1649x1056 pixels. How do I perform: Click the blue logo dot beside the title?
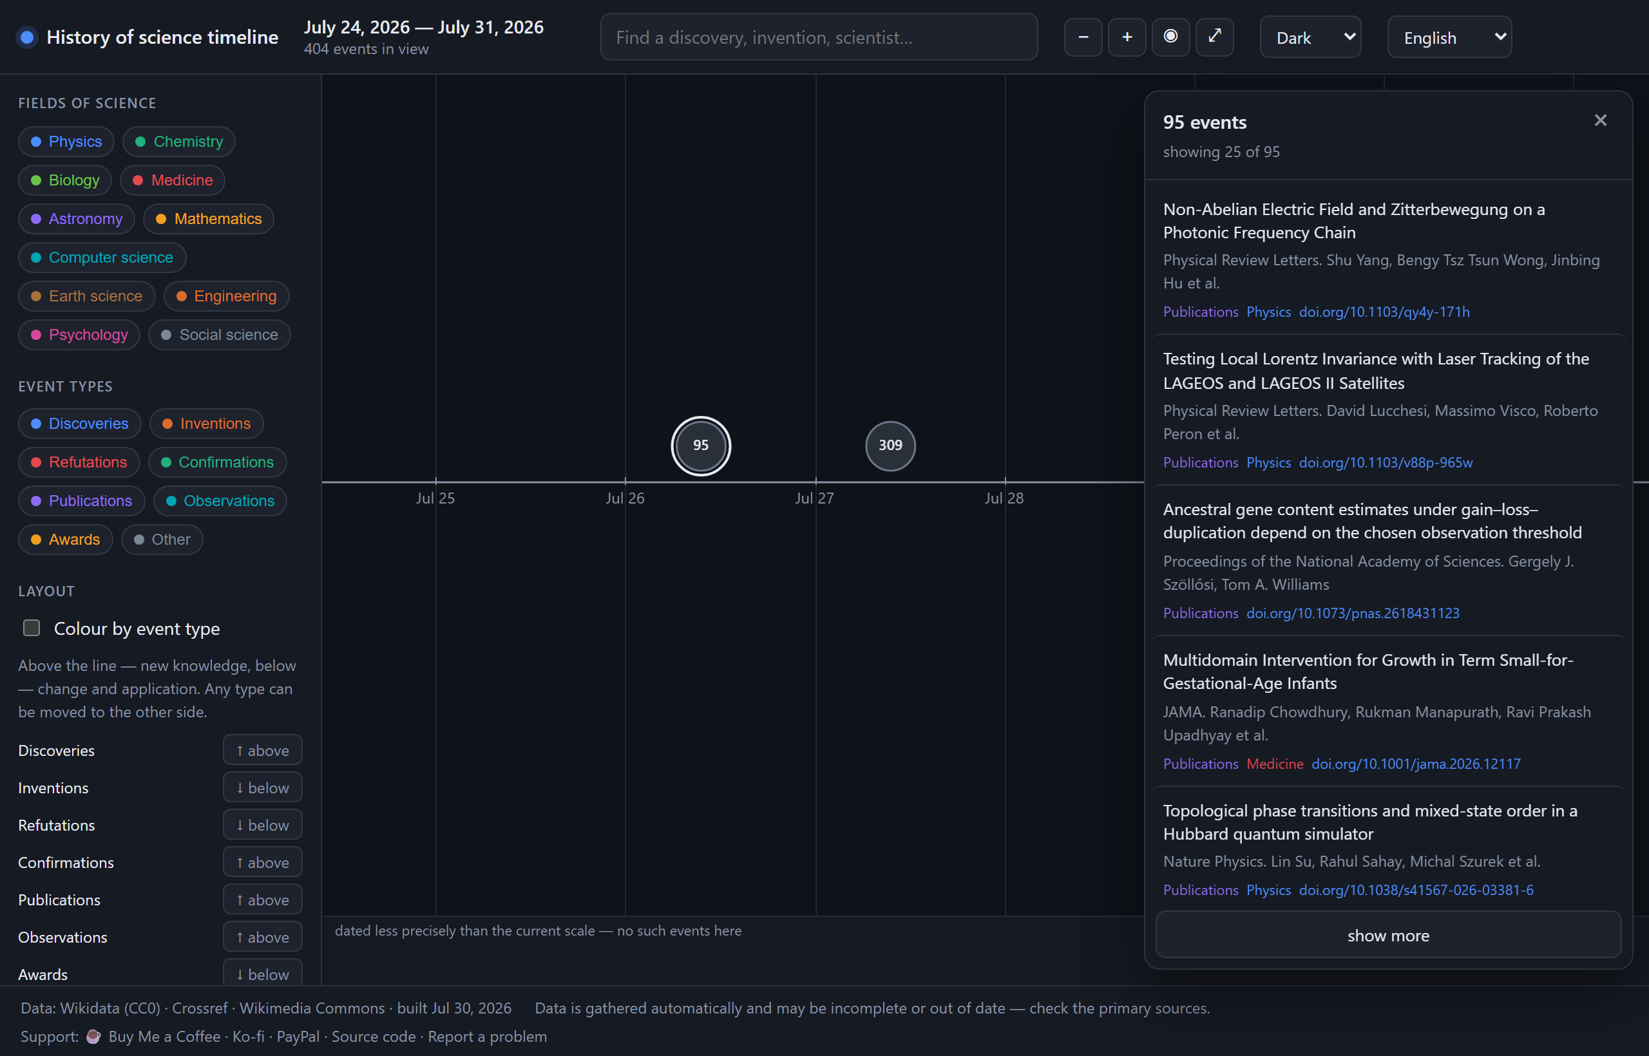(x=28, y=37)
